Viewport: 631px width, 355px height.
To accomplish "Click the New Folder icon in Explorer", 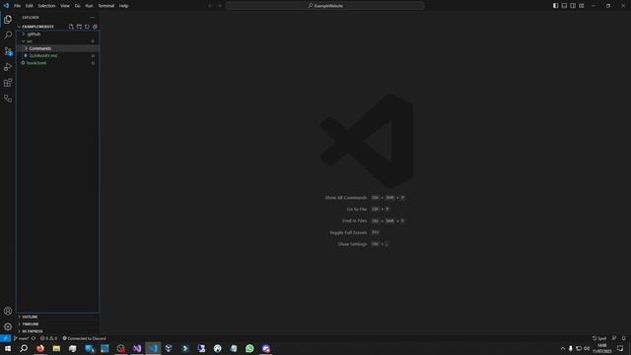I will (79, 27).
